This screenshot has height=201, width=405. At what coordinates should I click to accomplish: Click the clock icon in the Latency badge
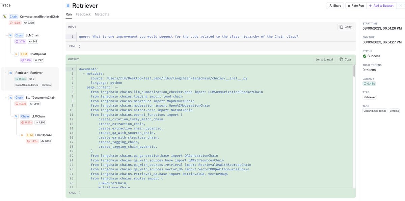pos(366,83)
